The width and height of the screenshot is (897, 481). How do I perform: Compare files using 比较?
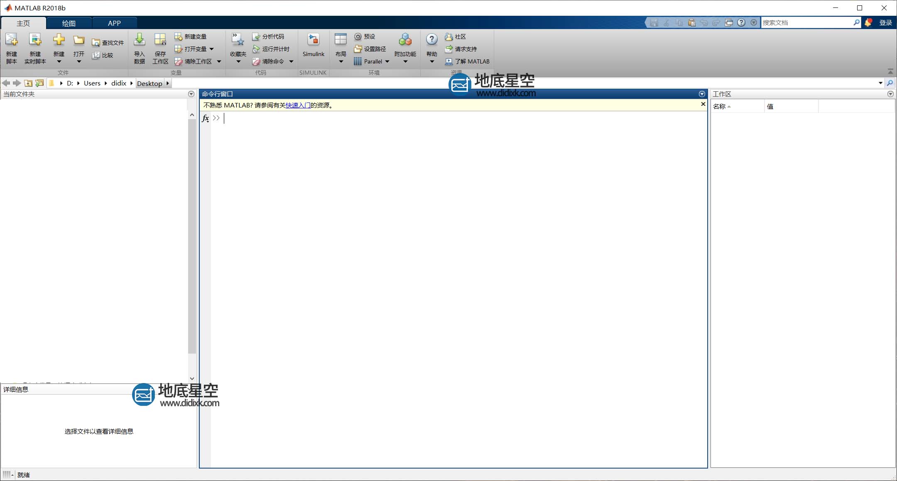tap(103, 55)
